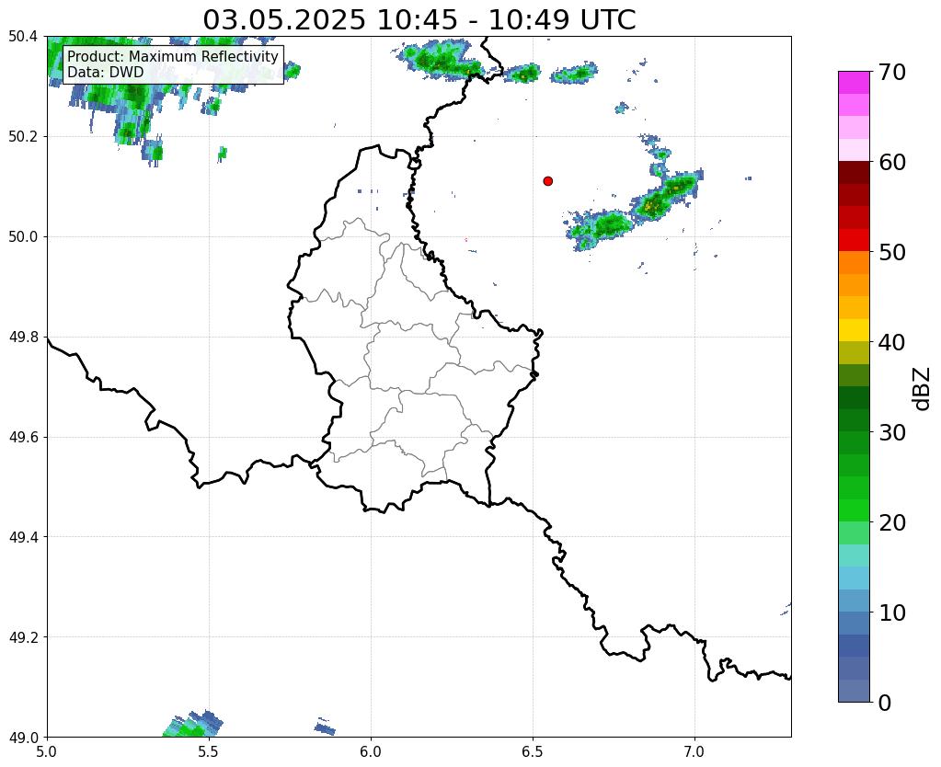Click the light blue colorbar segment above 10
This screenshot has height=767, width=941.
854,578
